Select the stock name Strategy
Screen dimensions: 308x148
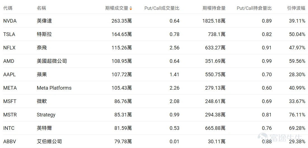click(46, 115)
